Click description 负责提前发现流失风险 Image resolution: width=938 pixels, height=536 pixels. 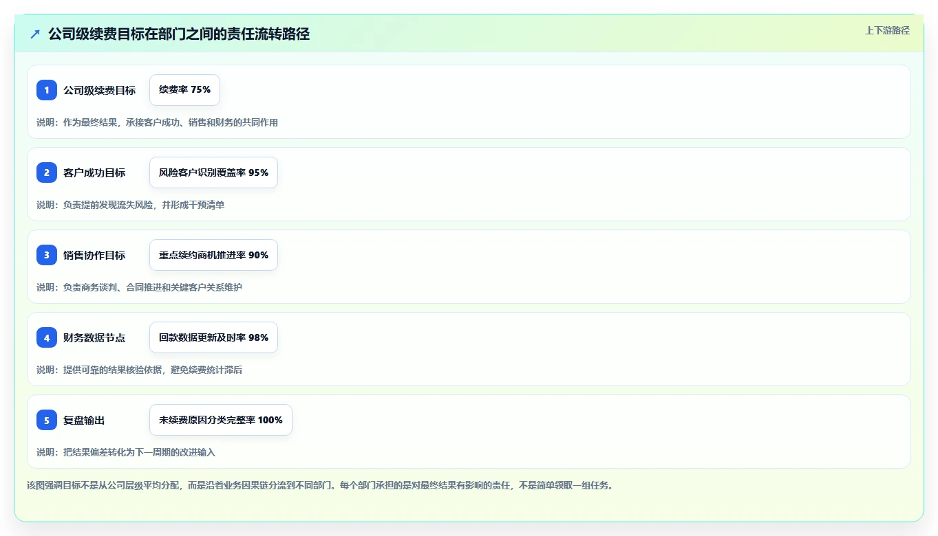tap(130, 205)
